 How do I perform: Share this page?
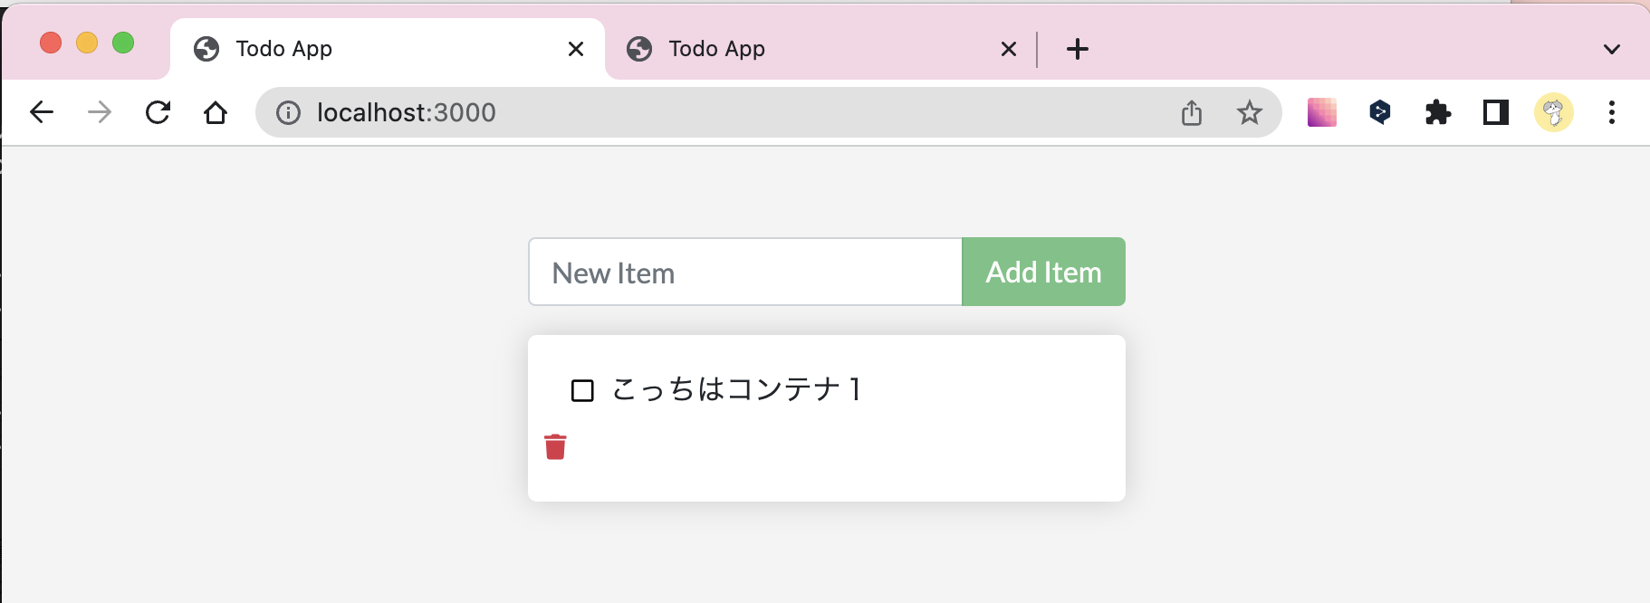coord(1192,112)
